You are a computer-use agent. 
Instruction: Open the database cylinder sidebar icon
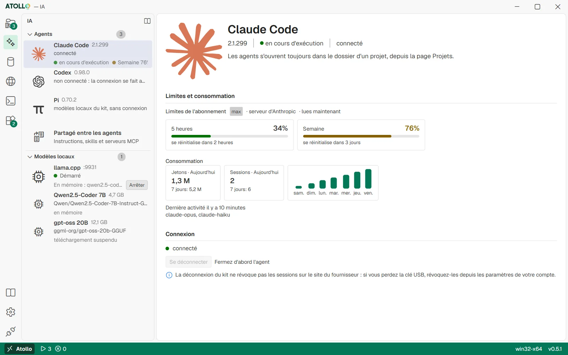(x=11, y=62)
